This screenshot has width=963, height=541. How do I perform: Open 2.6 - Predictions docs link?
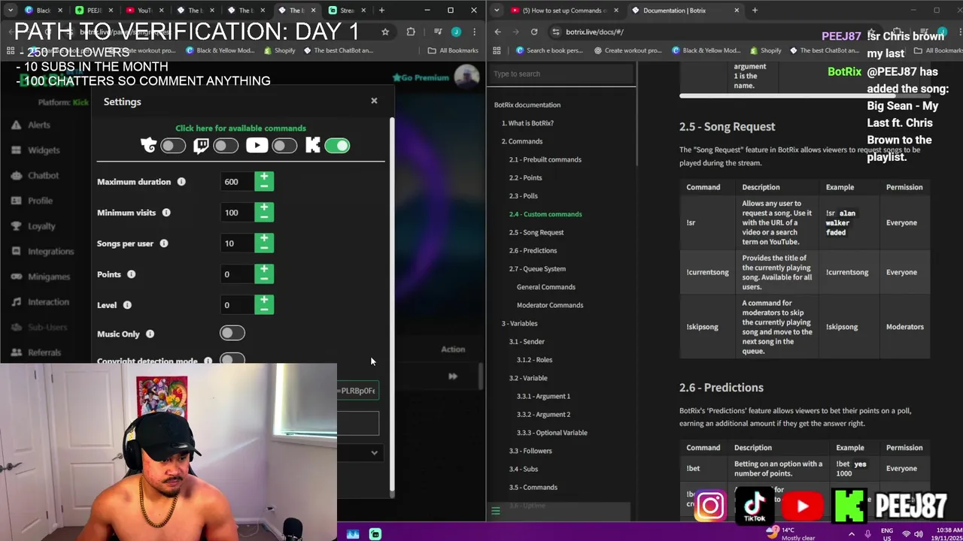[x=533, y=250]
